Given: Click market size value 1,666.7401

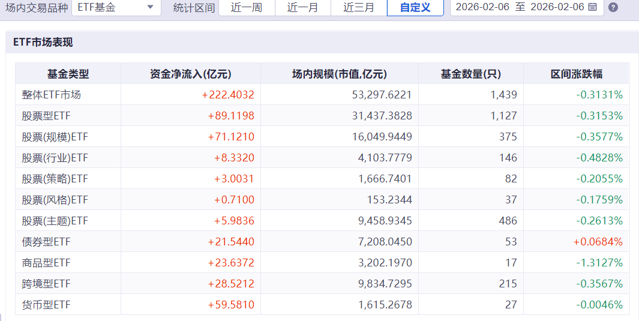Looking at the screenshot, I should click(385, 179).
